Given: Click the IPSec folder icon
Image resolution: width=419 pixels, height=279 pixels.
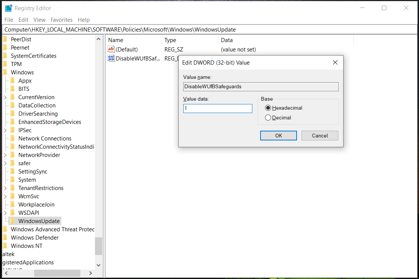Looking at the screenshot, I should pos(12,130).
